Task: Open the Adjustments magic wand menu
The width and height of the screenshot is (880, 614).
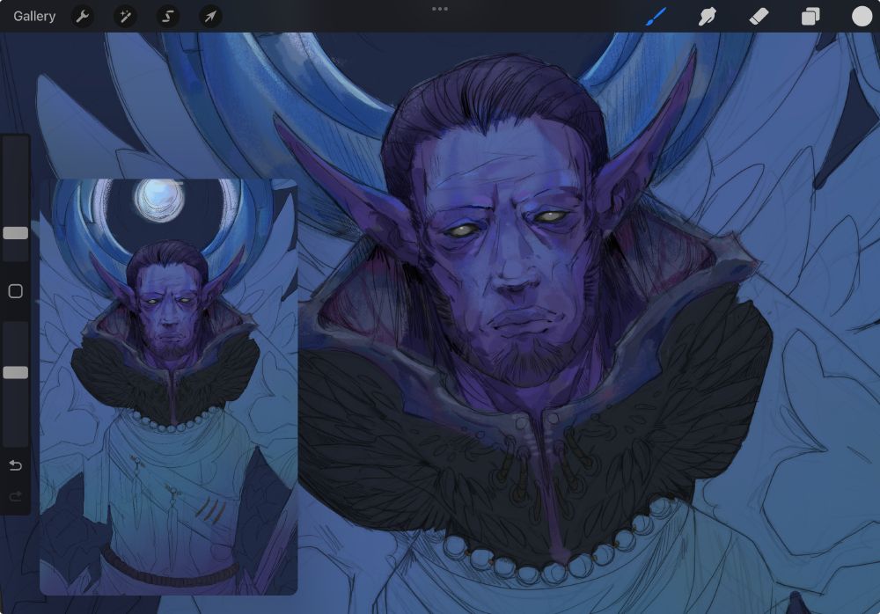Action: (x=125, y=17)
